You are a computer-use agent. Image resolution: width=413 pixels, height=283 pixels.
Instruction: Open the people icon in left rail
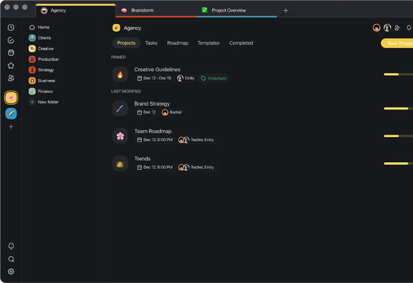pos(11,78)
